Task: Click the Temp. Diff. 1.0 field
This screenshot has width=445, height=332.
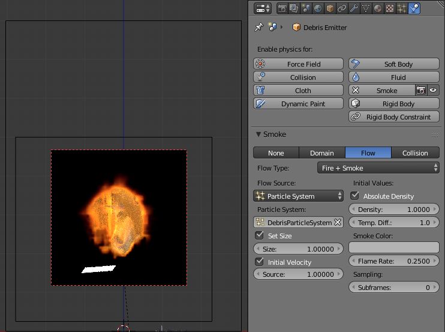Action: [394, 222]
